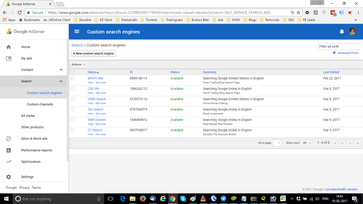Screen dimensions: 363x204
Task: Open the Actions dropdown
Action: coord(78,65)
